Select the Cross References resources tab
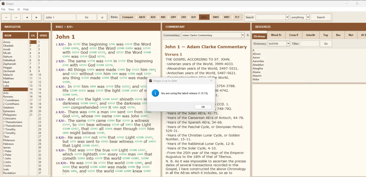Image resolution: width=366 pixels, height=177 pixels. (x=294, y=35)
